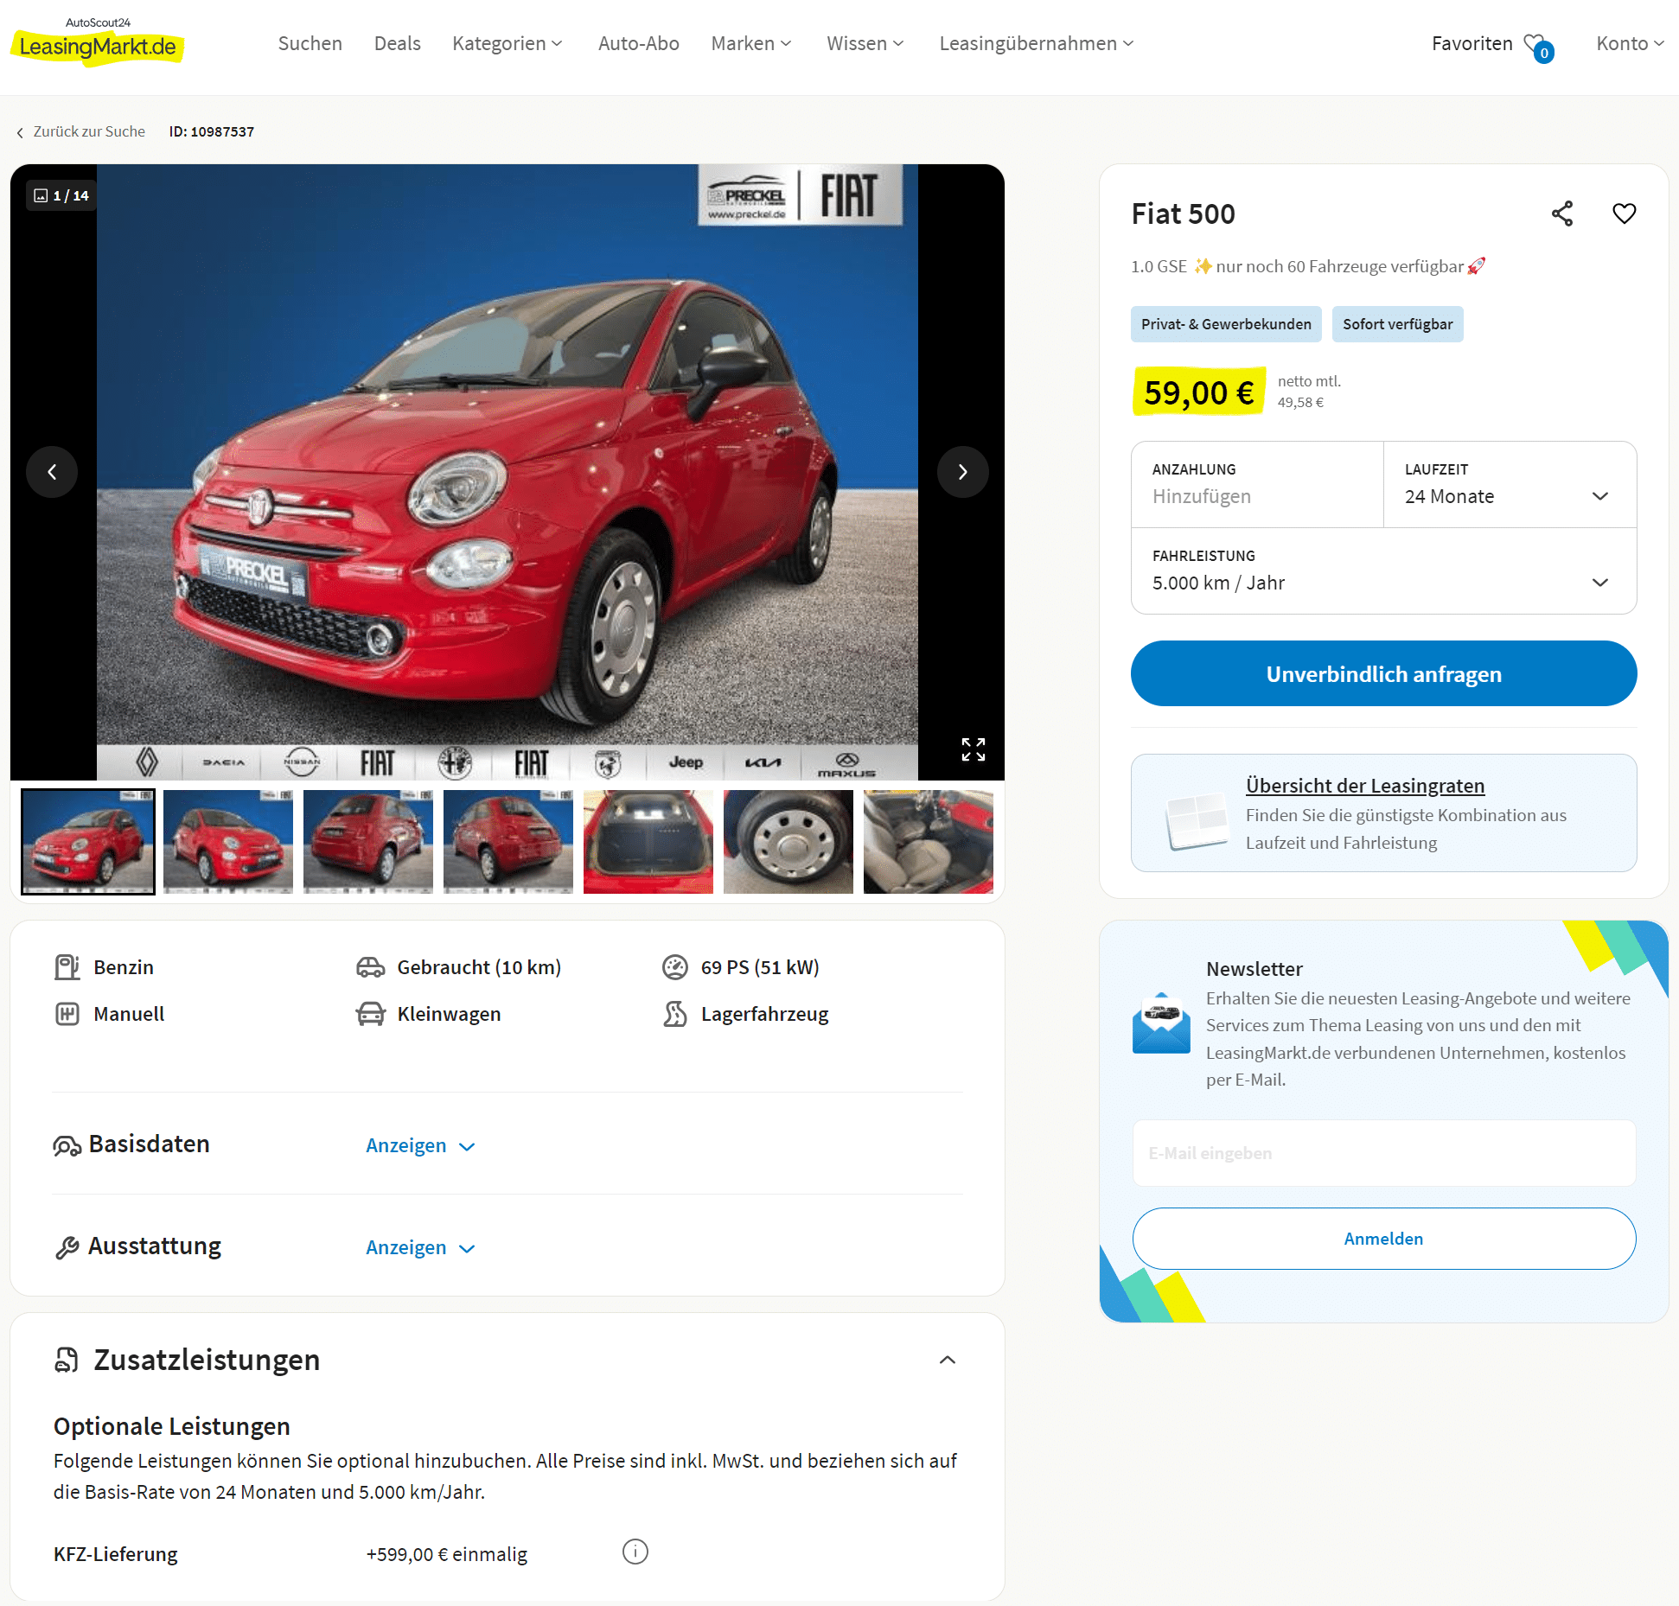Expand the Wissen menu
Image resolution: width=1679 pixels, height=1606 pixels.
coord(865,43)
